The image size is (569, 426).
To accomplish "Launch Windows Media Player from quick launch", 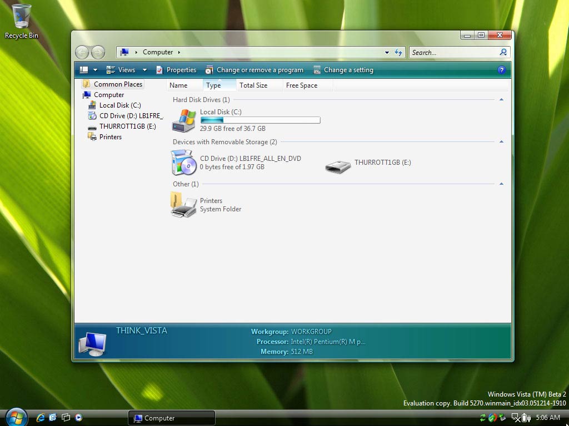I will point(78,418).
